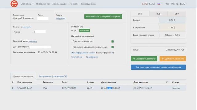Toggle Присылать новости checkbox
This screenshot has width=197, height=110.
[113, 42]
